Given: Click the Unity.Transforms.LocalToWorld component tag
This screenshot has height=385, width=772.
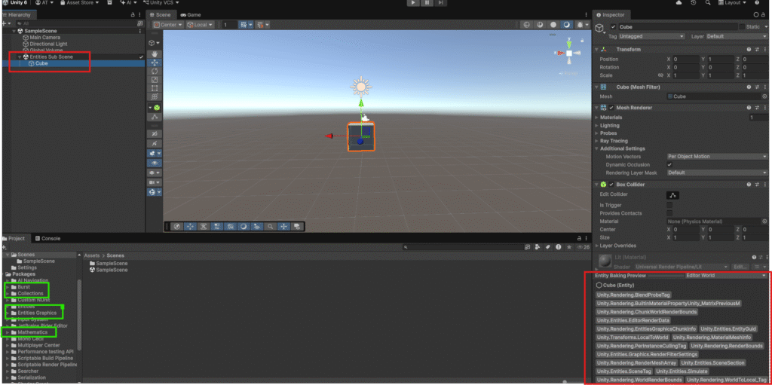Looking at the screenshot, I should click(633, 338).
